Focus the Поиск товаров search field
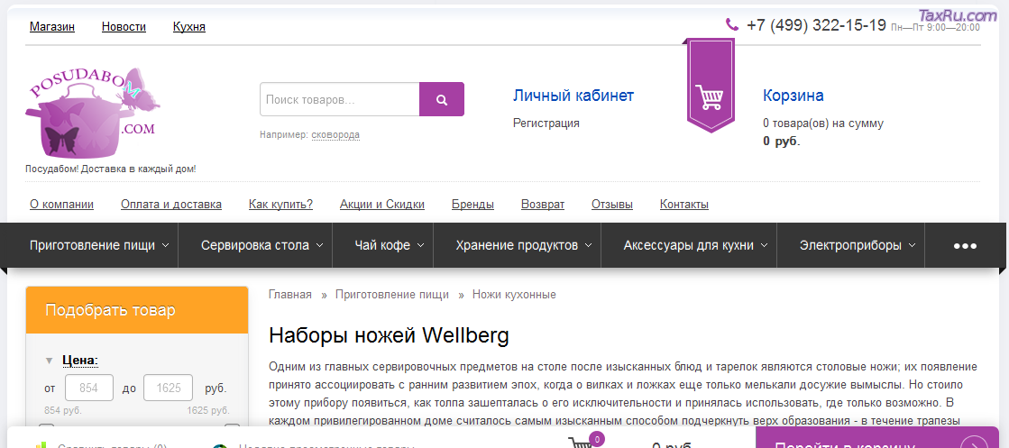The image size is (1009, 448). pyautogui.click(x=340, y=99)
